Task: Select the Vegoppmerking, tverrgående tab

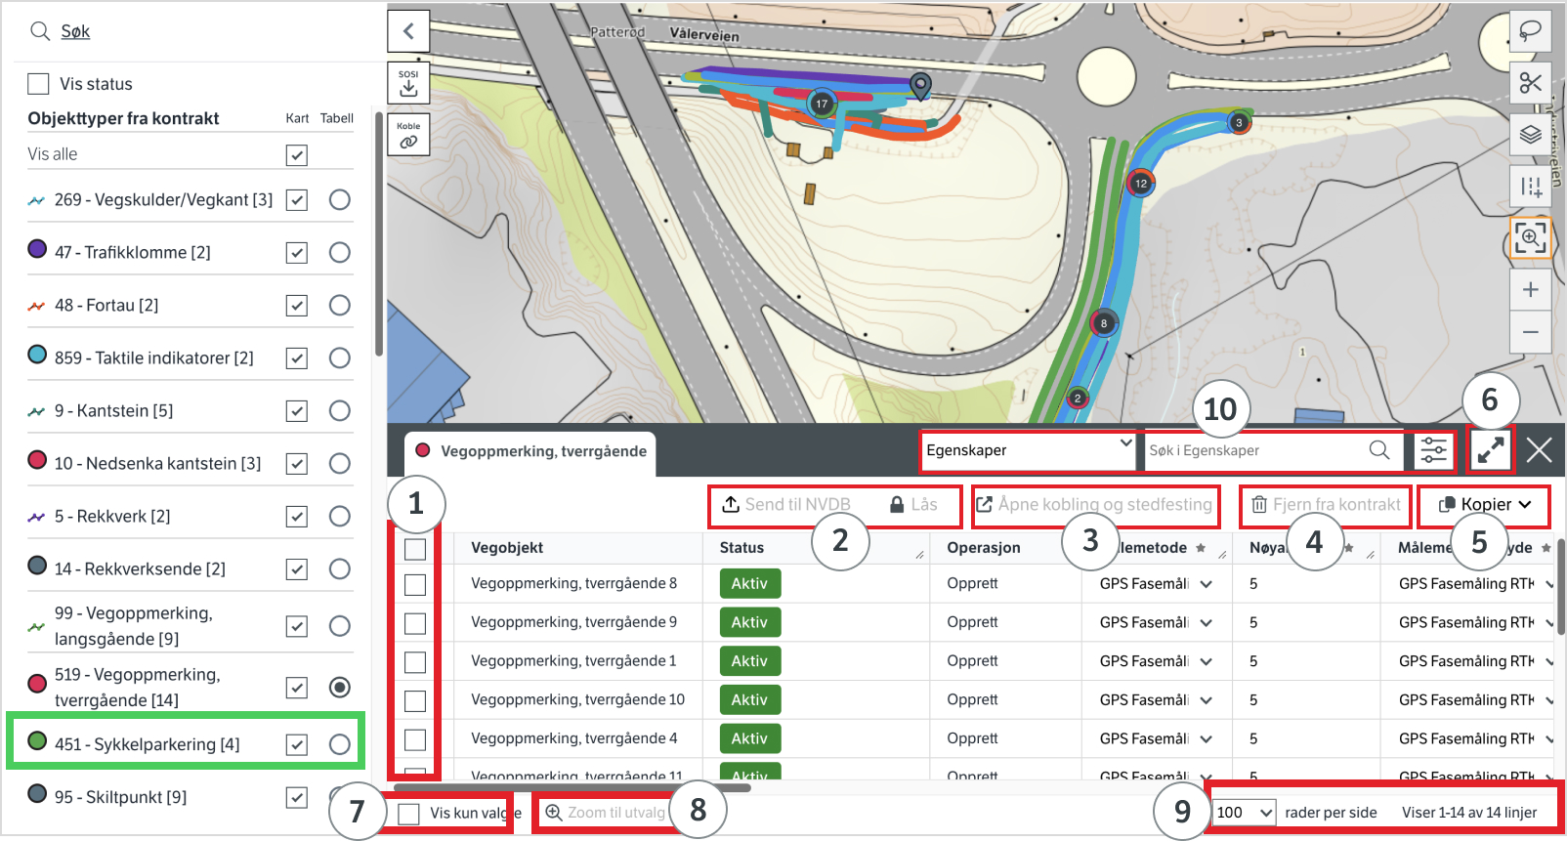Action: tap(531, 451)
